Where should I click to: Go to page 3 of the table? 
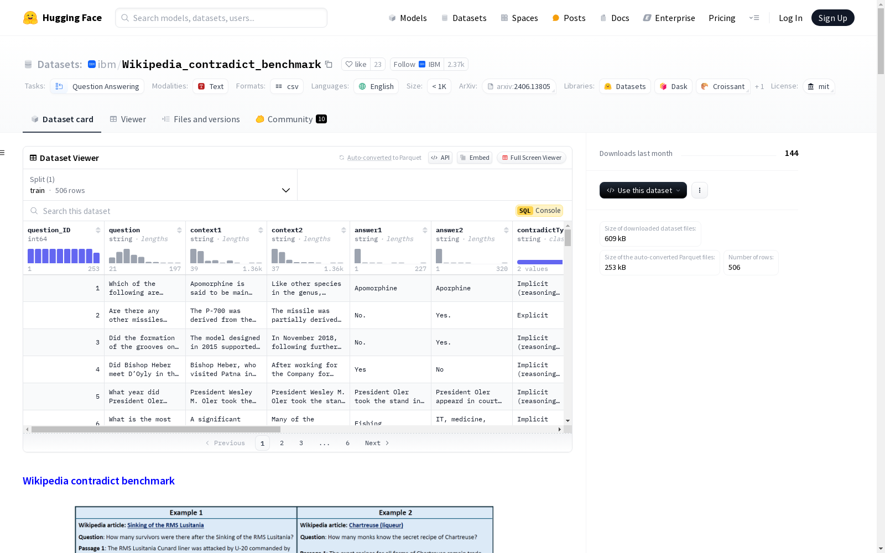pyautogui.click(x=301, y=443)
